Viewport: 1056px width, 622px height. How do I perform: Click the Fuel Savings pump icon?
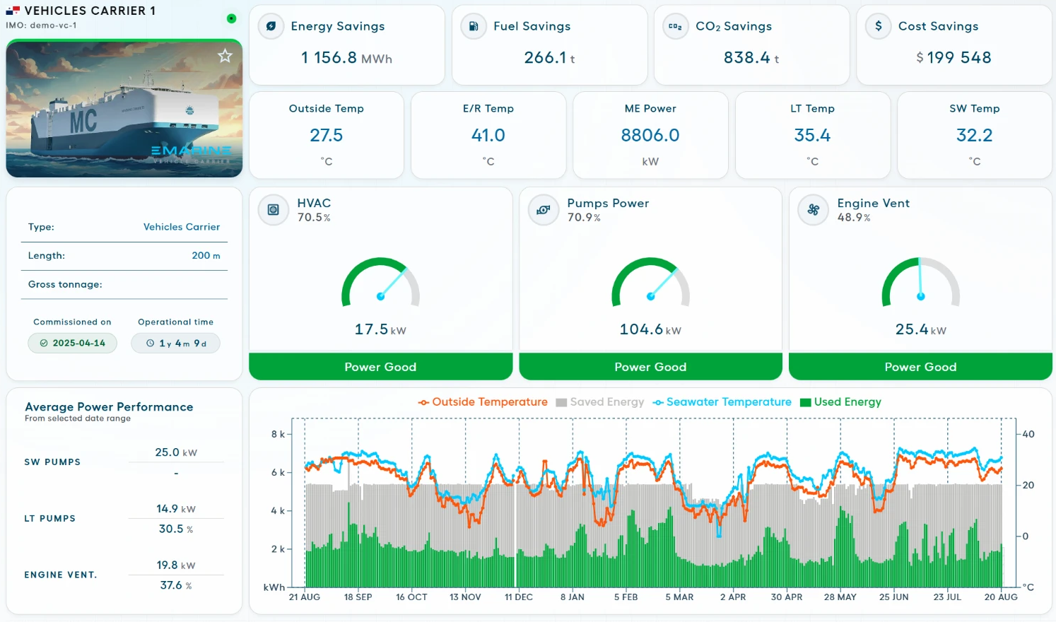pos(474,26)
